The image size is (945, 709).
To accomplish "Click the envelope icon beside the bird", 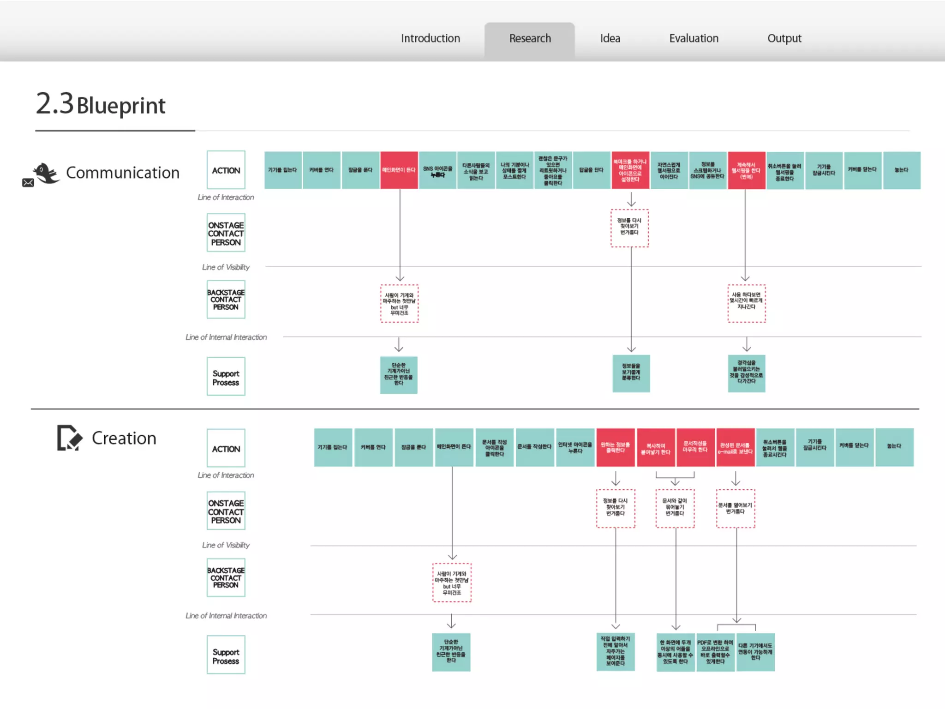I will click(28, 183).
